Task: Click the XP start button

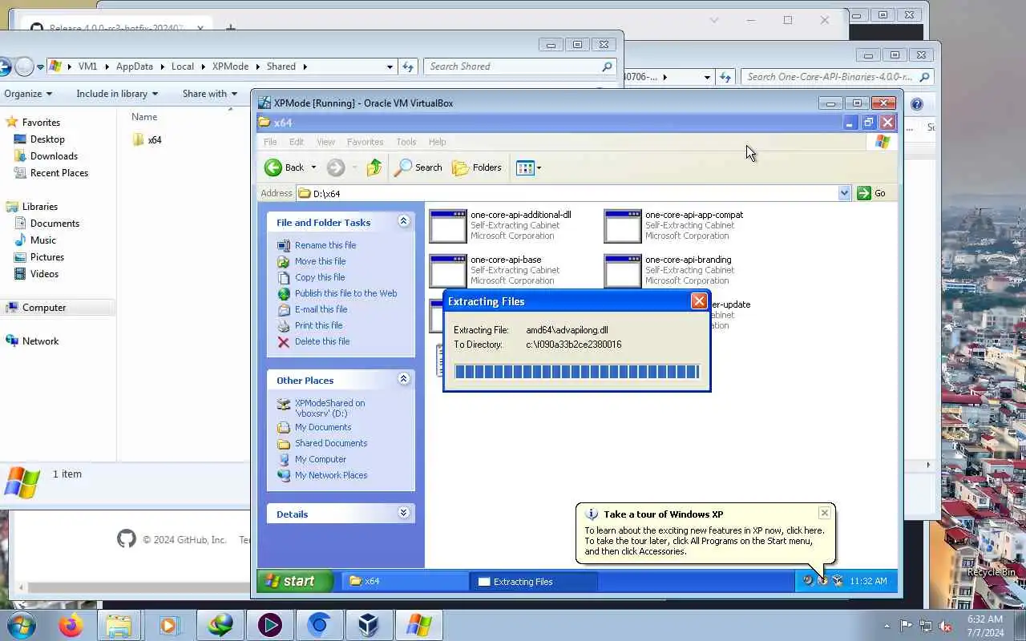Action: click(295, 582)
